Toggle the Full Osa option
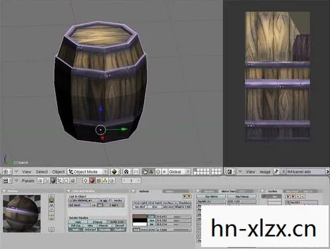This screenshot has width=330, height=249. [76, 226]
